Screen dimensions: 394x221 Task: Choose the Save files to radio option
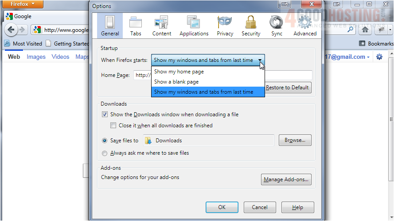[x=105, y=141]
